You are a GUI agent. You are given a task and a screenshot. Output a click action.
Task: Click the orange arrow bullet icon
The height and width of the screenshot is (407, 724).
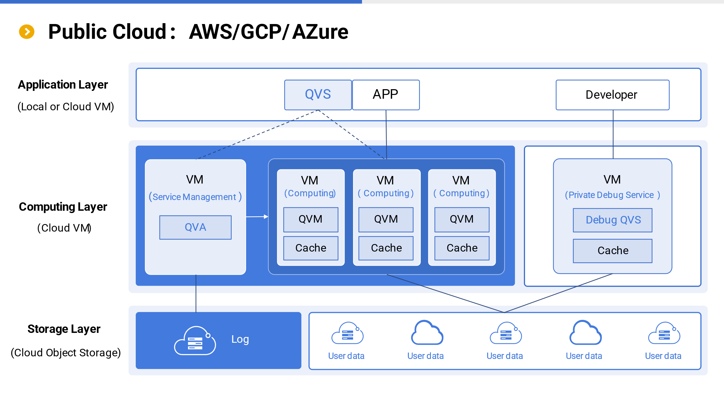coord(27,32)
